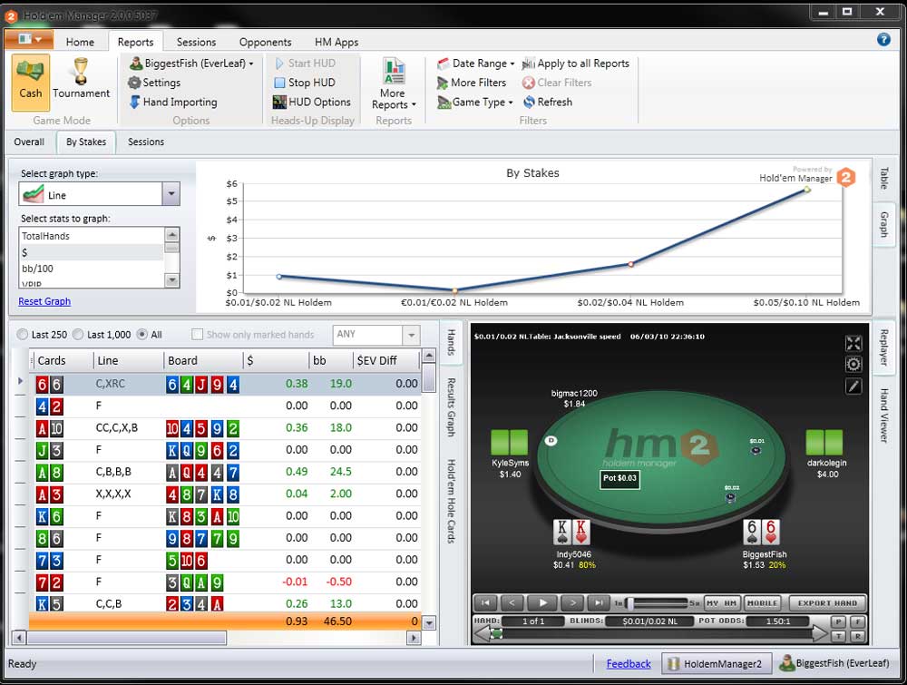Image resolution: width=907 pixels, height=685 pixels.
Task: Open Hand Importing
Action: coord(173,103)
